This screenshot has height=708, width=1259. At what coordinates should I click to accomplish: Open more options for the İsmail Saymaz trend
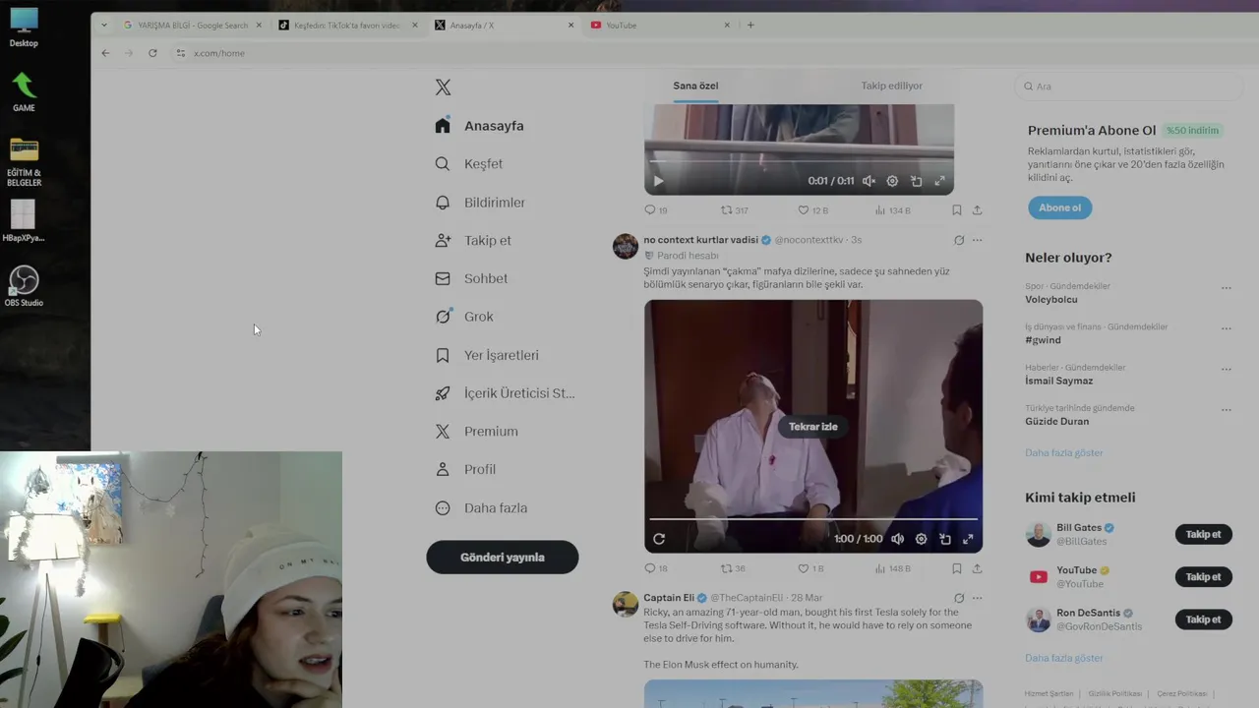(x=1226, y=370)
